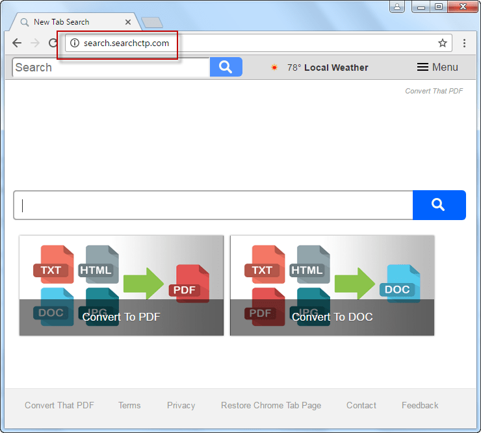The image size is (481, 433).
Task: Click the Convert That PDF footer link
Action: tap(60, 405)
